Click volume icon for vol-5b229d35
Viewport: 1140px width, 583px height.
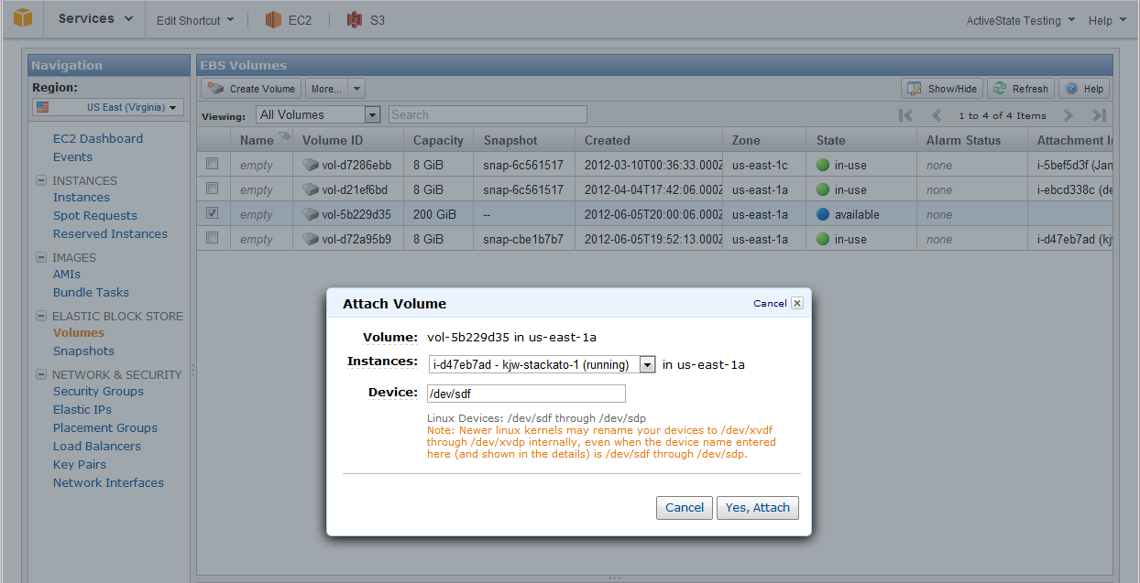pyautogui.click(x=311, y=215)
